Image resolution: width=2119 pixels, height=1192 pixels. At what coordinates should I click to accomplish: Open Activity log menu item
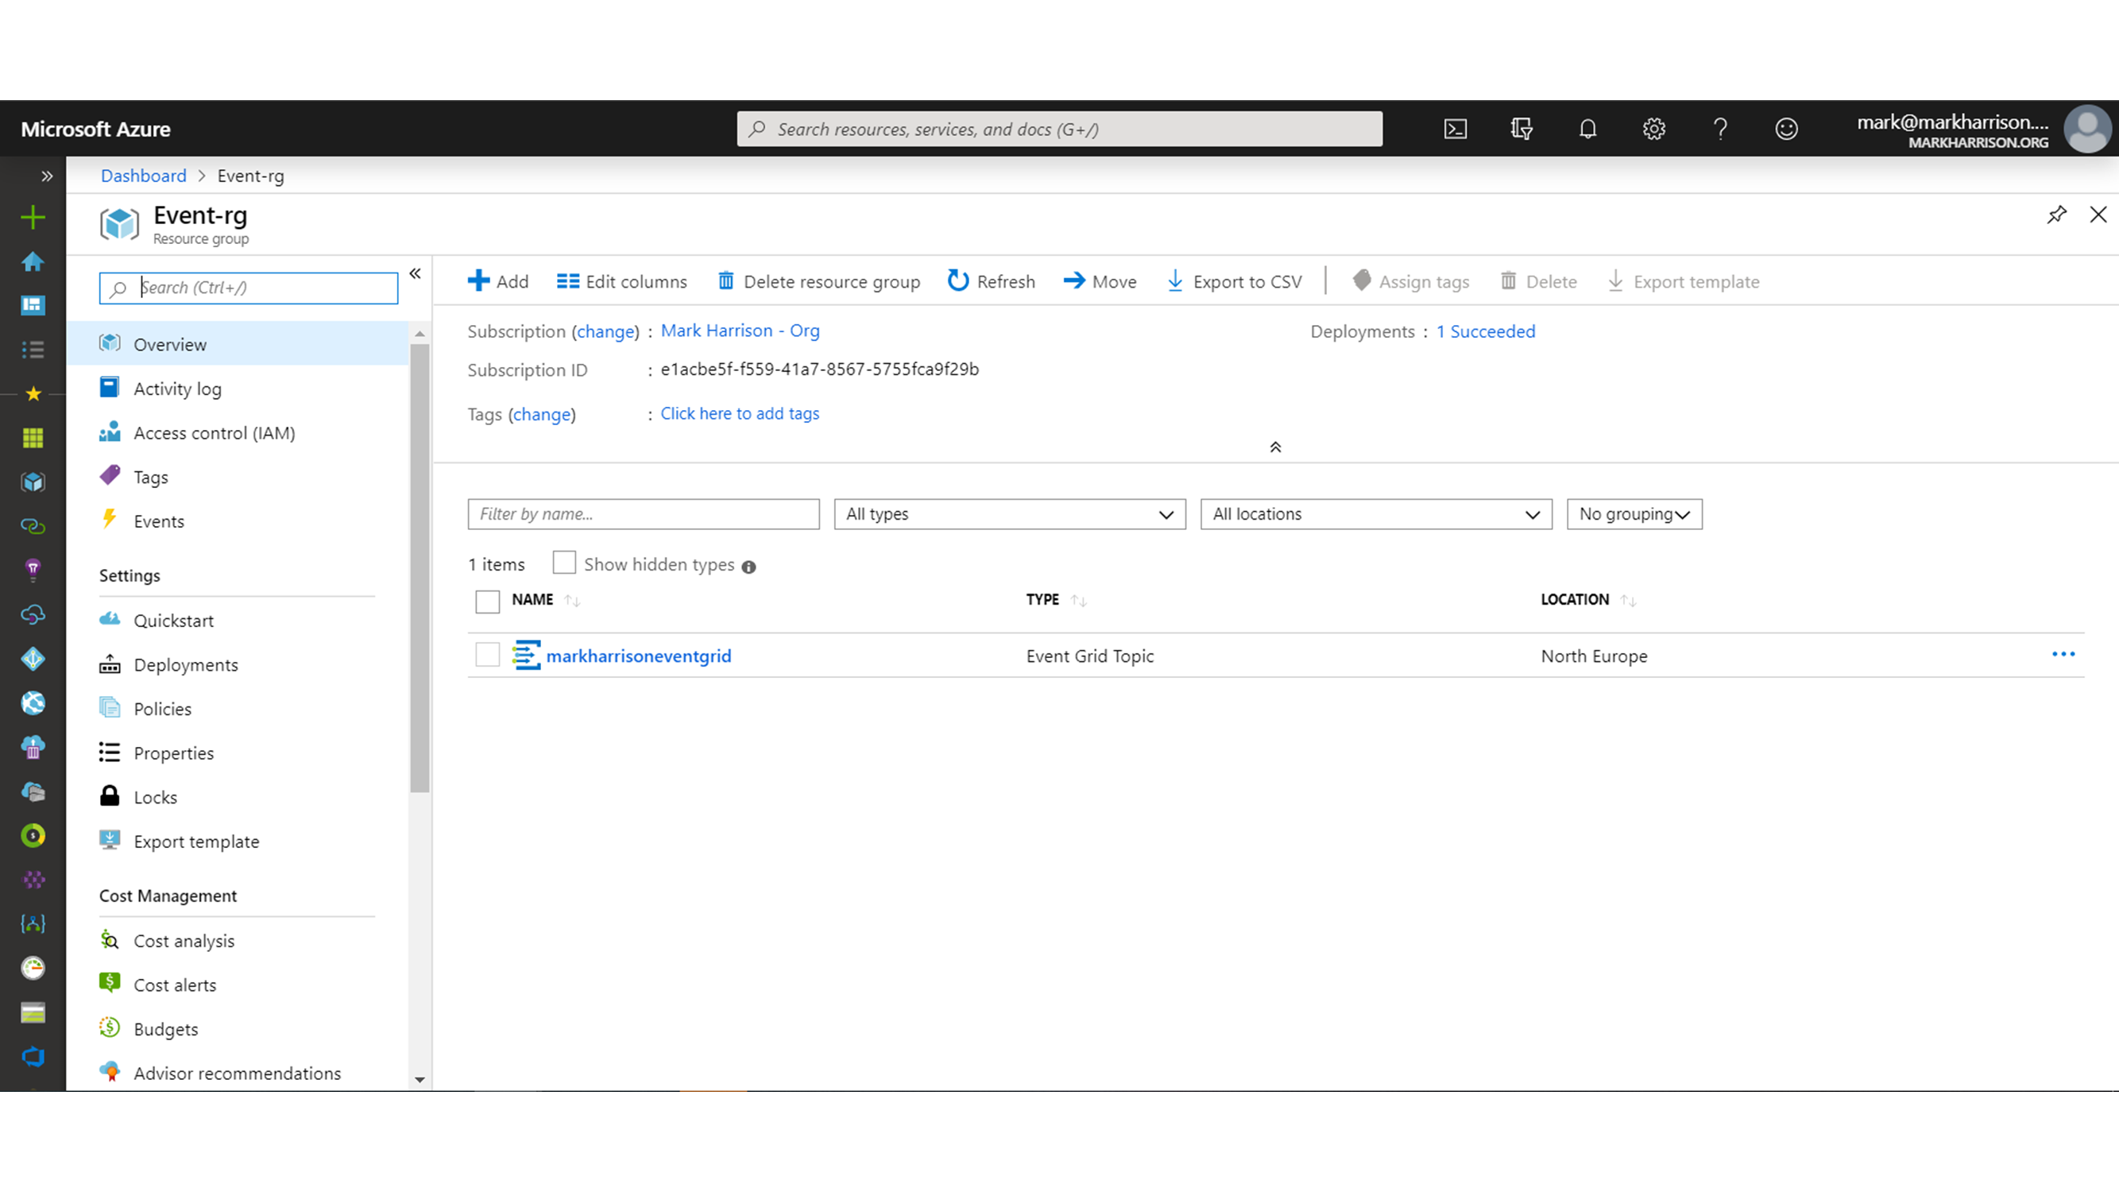[x=178, y=389]
